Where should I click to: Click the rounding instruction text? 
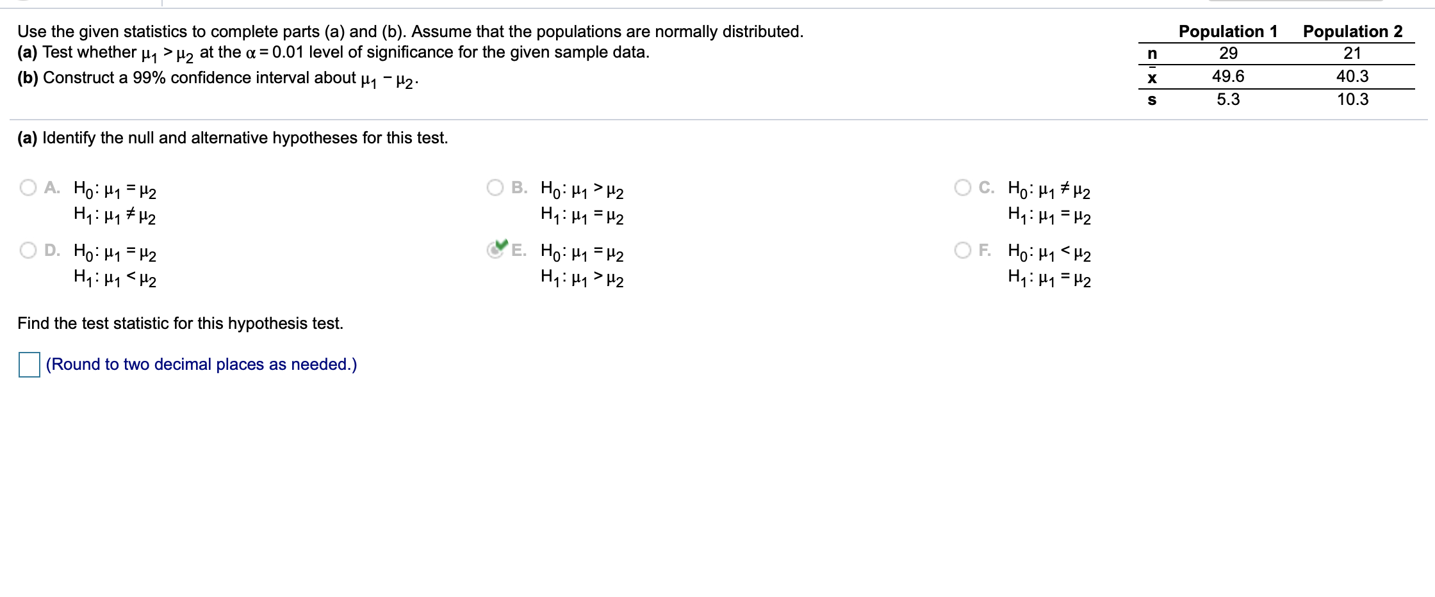(200, 363)
